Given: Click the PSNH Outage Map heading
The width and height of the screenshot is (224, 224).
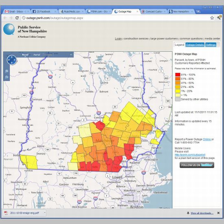Looking at the screenshot, I should [186, 54].
